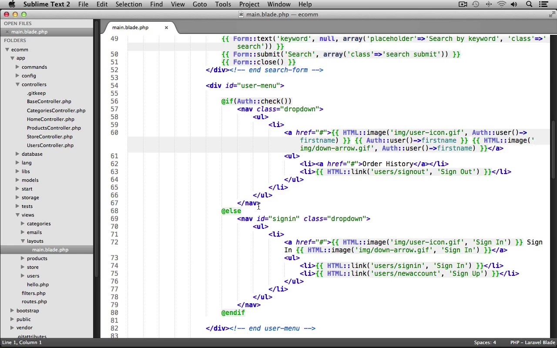This screenshot has height=348, width=557.
Task: Open the Selection menu
Action: point(129,4)
